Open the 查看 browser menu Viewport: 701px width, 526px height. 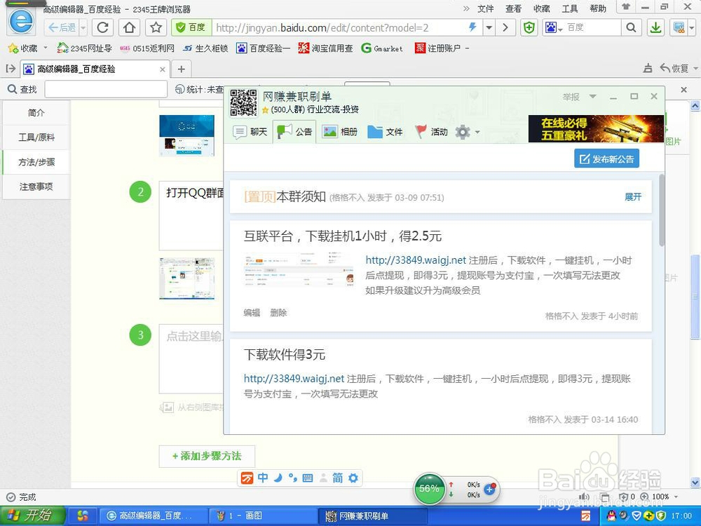[x=514, y=8]
